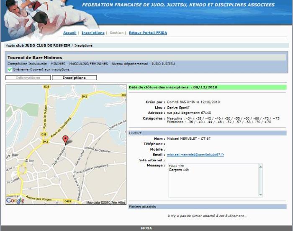
Task: Click the Tournoi de Barr Minimes title
Action: 35,58
